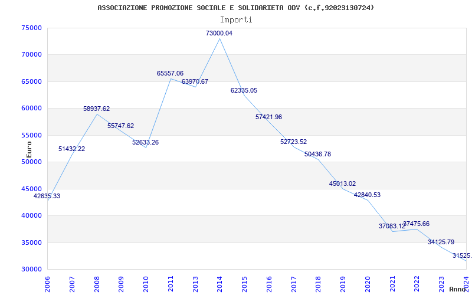Click the 35000 y-axis tick label
472x295 pixels.
coord(32,242)
